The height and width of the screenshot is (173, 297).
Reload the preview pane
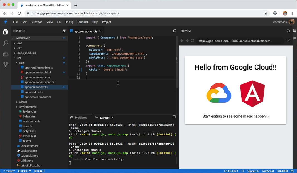click(192, 41)
